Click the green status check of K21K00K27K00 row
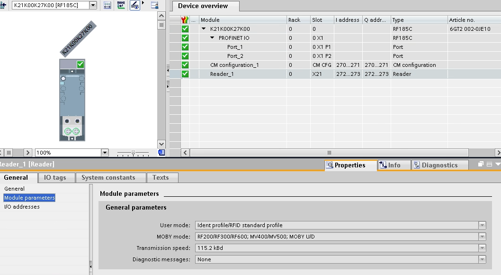Viewport: 501px width, 275px height. click(x=185, y=29)
